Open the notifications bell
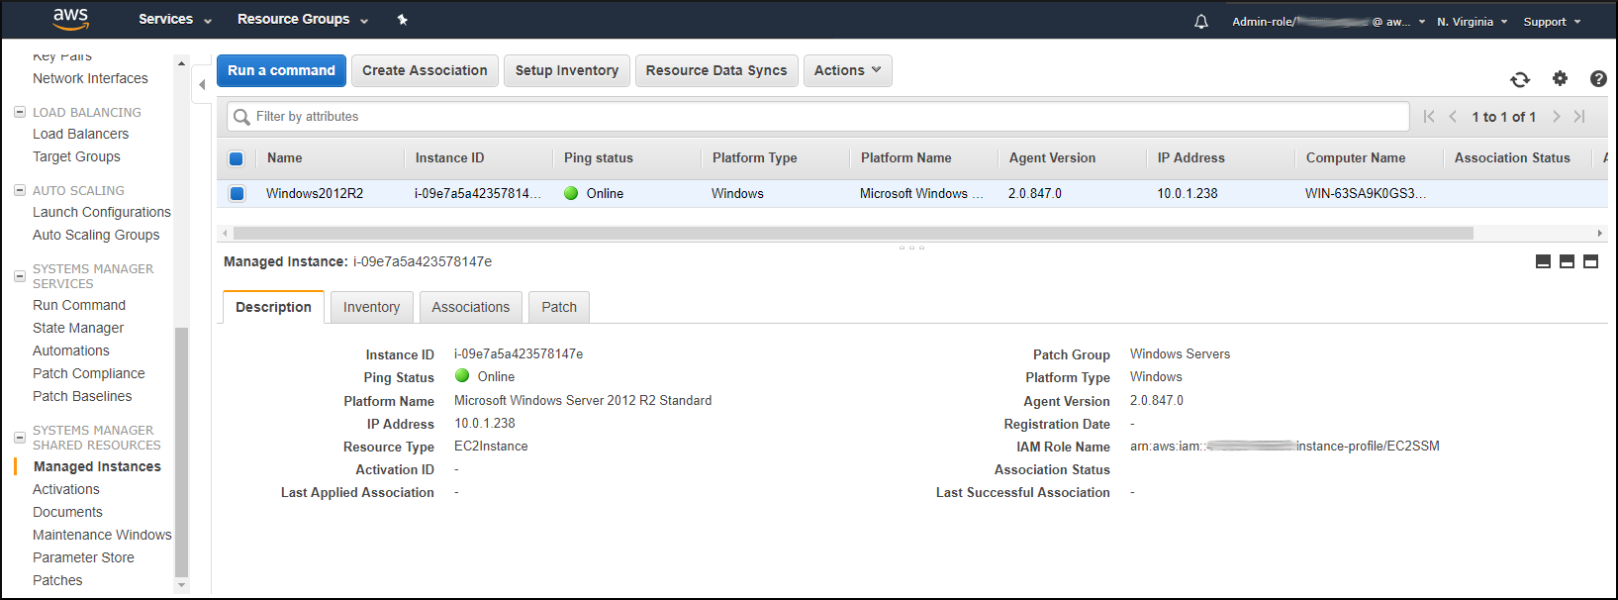The height and width of the screenshot is (600, 1618). [x=1201, y=21]
